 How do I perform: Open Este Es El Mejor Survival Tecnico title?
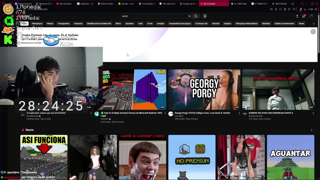tap(131, 114)
